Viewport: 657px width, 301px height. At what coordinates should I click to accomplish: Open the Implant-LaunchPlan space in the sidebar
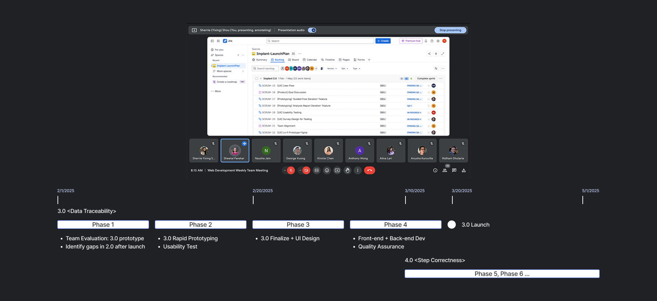(228, 66)
